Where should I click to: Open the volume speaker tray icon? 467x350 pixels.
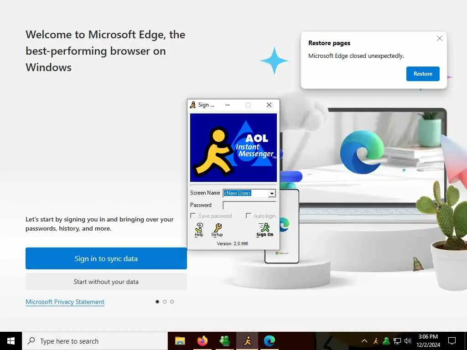pos(408,341)
